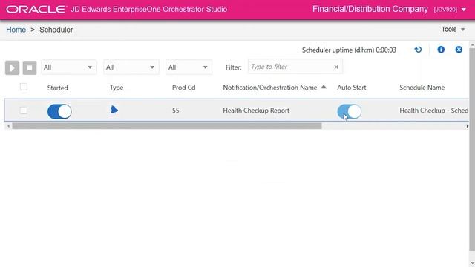Click the Scheduler uptime text
475x267 pixels.
coord(349,50)
